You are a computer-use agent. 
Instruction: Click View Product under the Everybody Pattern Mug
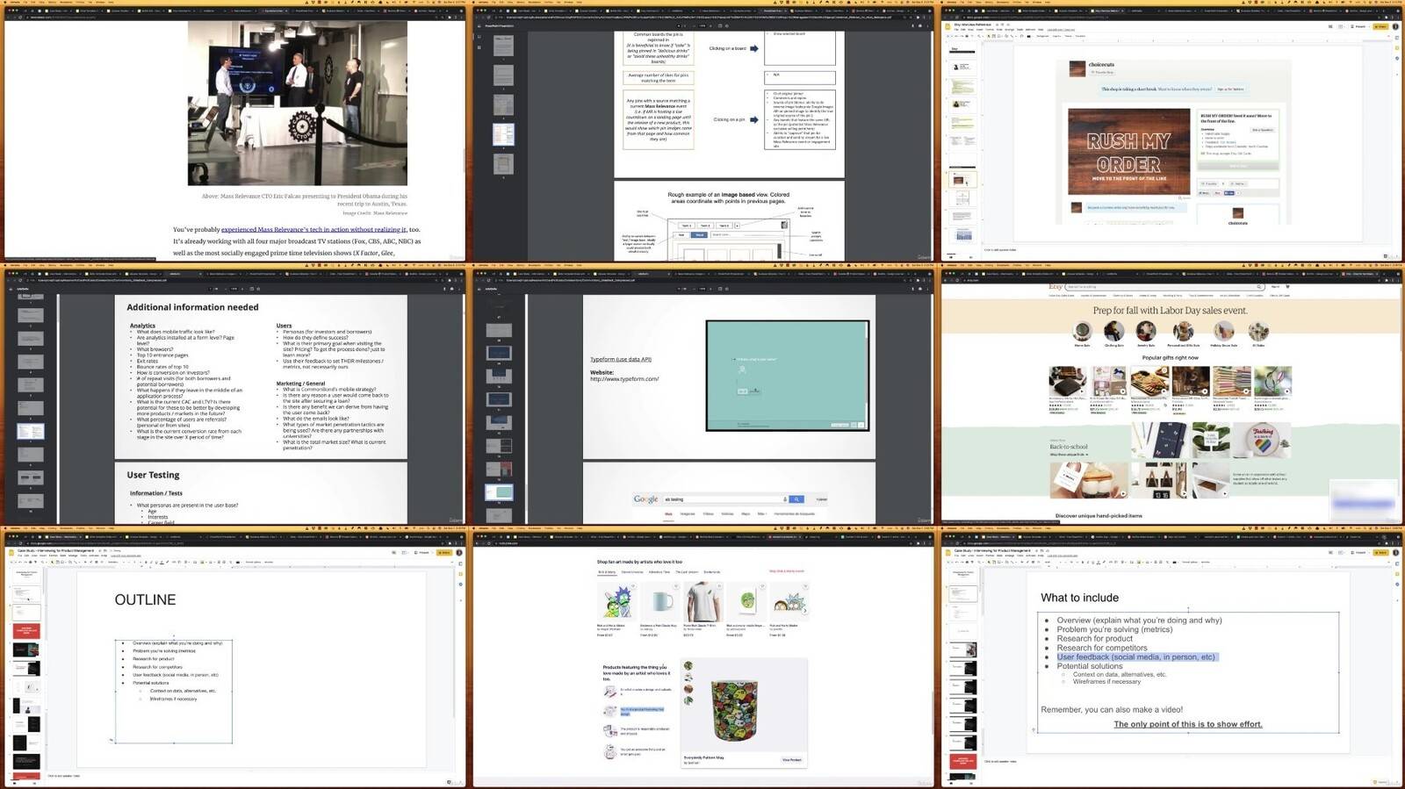(792, 760)
